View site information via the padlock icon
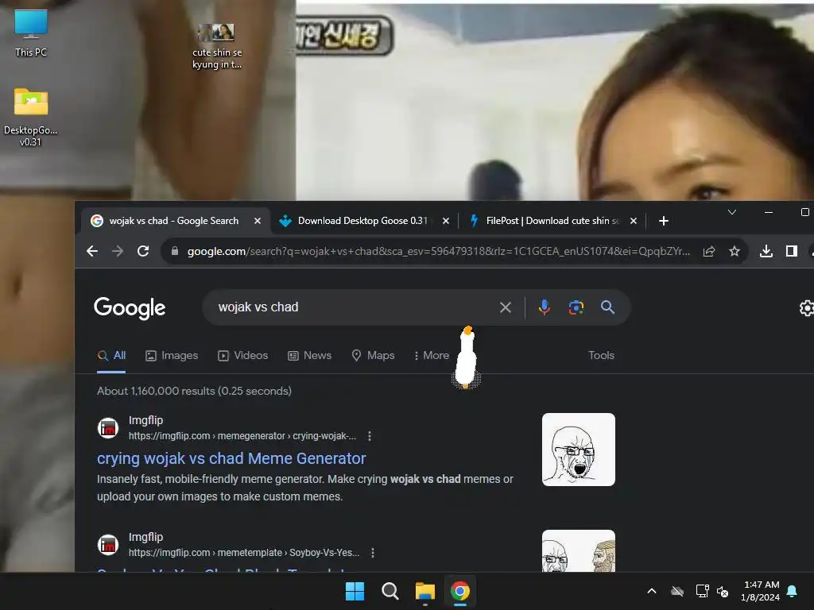This screenshot has height=610, width=814. click(x=175, y=252)
